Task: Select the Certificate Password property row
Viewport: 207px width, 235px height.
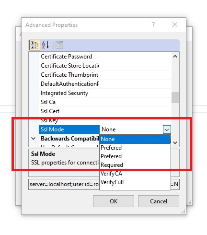Action: click(x=105, y=57)
